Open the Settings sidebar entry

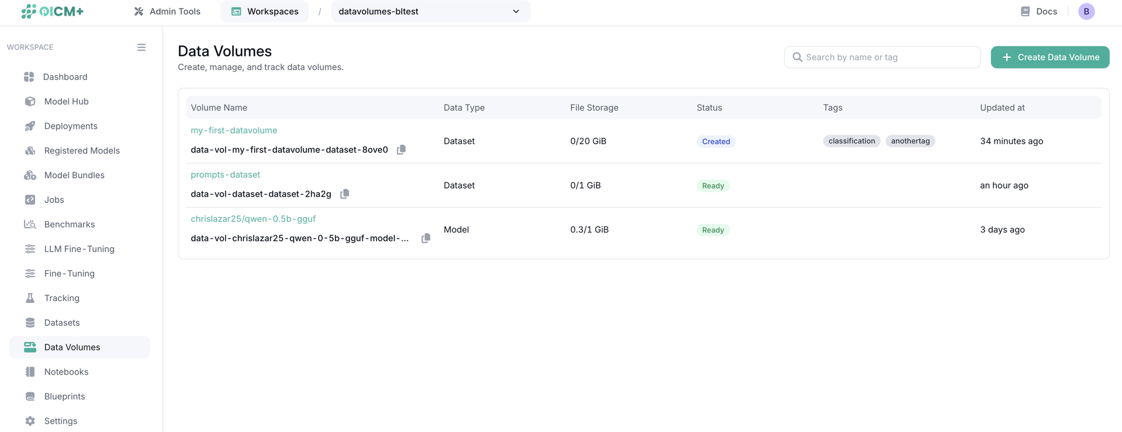tap(61, 421)
